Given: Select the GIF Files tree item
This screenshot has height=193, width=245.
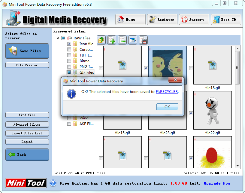Looking at the screenshot, I should (x=87, y=72).
